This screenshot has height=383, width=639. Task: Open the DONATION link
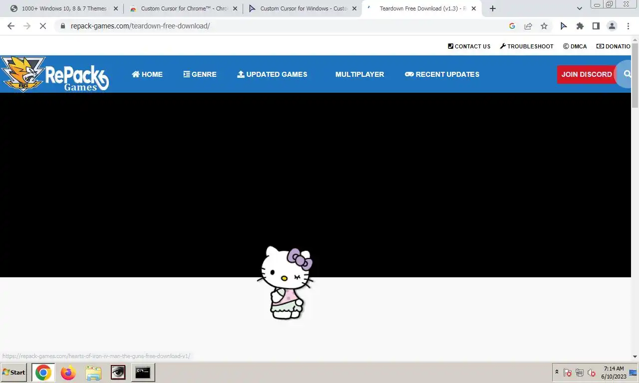(x=614, y=46)
